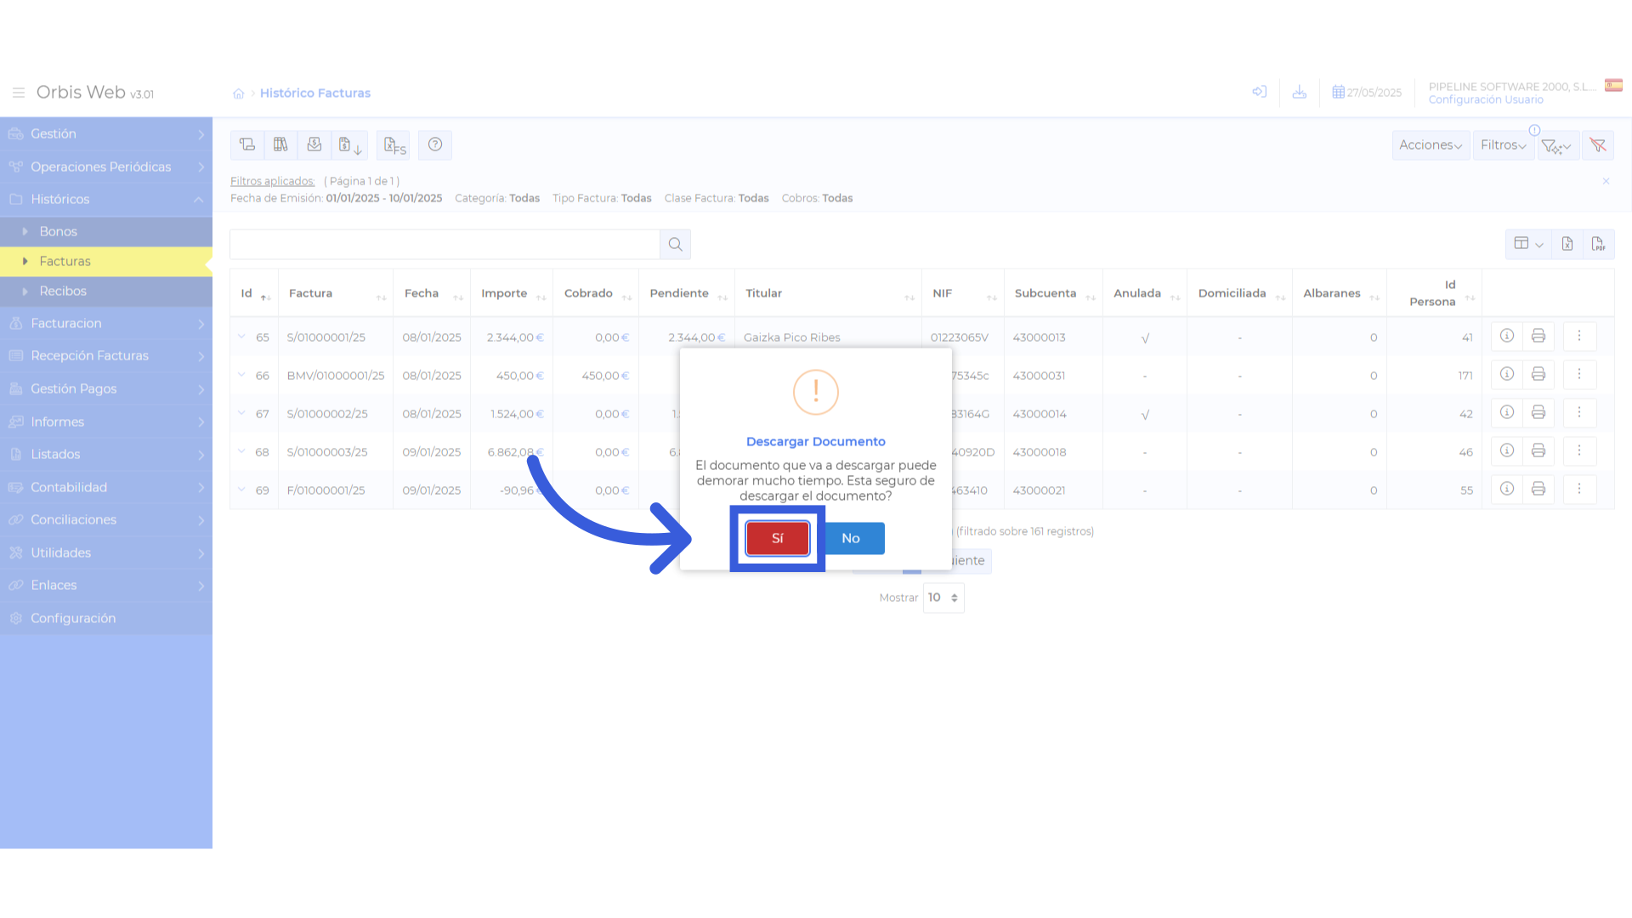Click the scroll document toolbar icon
Viewport: 1632px width, 918px height.
247,144
